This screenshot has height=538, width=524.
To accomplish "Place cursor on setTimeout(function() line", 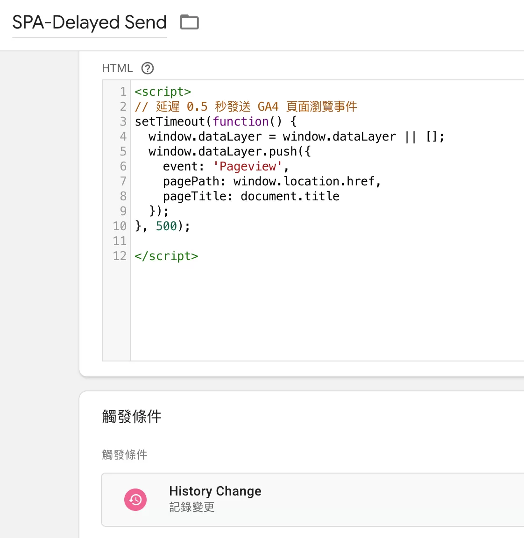I will [x=215, y=121].
